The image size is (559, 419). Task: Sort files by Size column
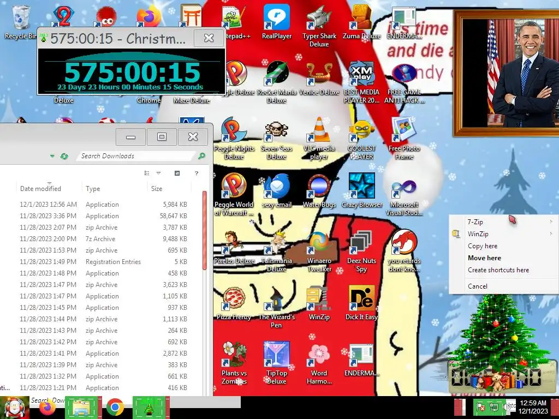169,188
